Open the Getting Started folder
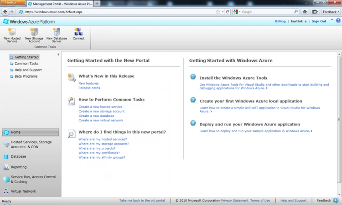Image resolution: width=342 pixels, height=205 pixels. click(24, 57)
